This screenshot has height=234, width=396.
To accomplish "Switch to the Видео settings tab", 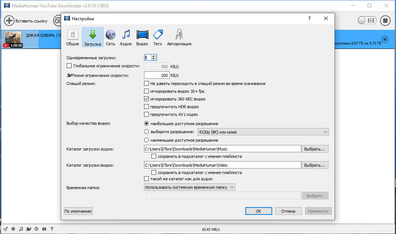I will (x=142, y=38).
